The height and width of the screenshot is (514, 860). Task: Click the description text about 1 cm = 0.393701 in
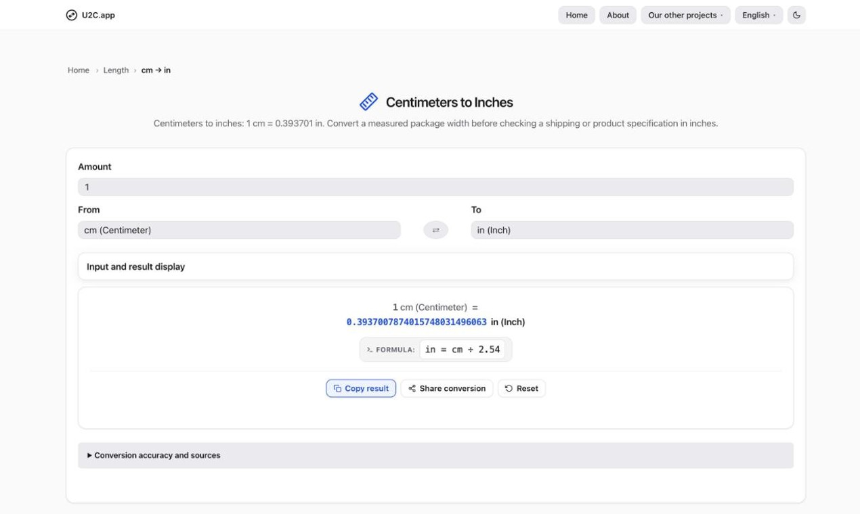tap(435, 123)
